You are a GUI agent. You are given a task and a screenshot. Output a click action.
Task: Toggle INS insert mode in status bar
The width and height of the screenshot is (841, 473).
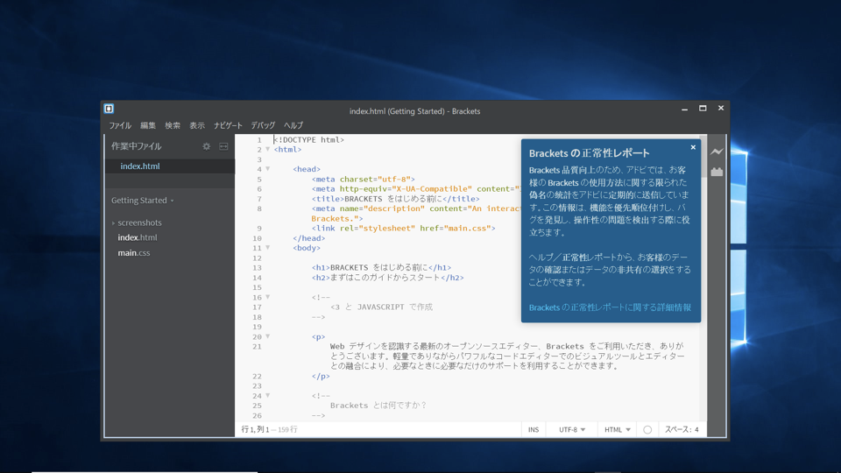click(x=534, y=429)
